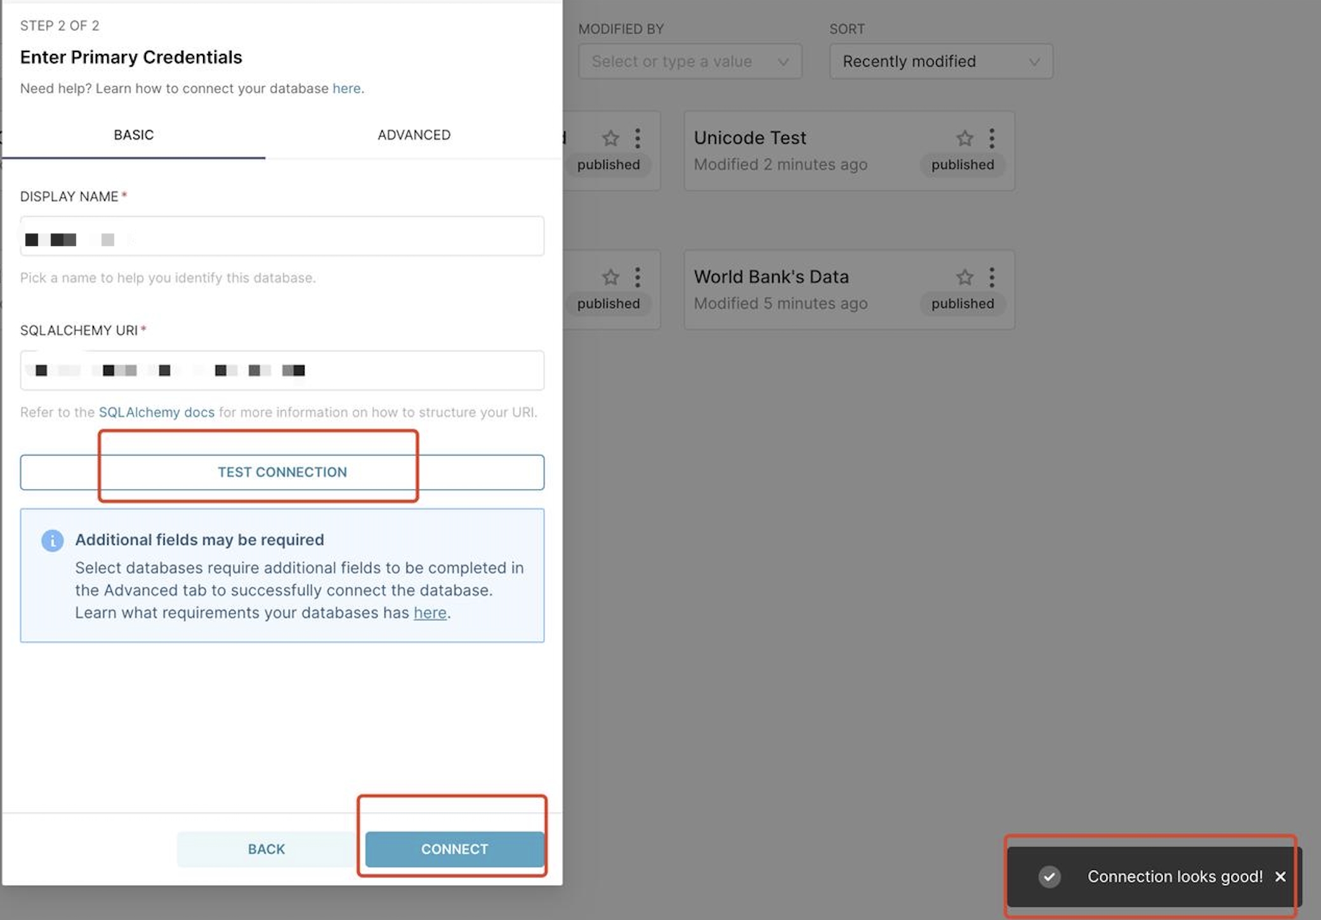Open the Sort Recently modified dropdown
Image resolution: width=1321 pixels, height=920 pixels.
(x=941, y=62)
